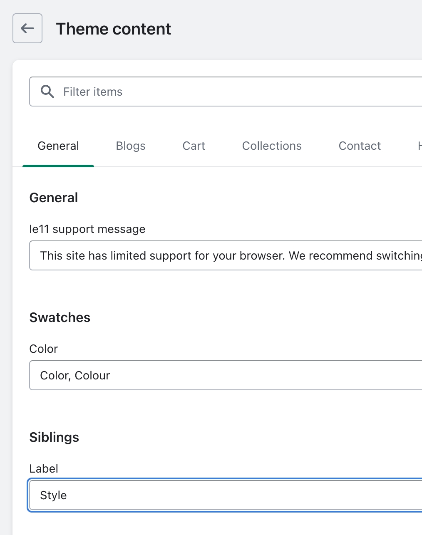Click the "Swatches" section heading
The image size is (422, 535).
(60, 317)
